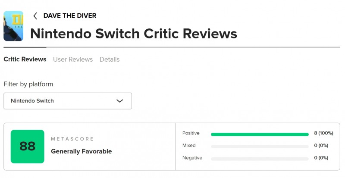Viewport: 345px width, 178px height.
Task: Filter by Mixed reviews label
Action: click(x=189, y=146)
